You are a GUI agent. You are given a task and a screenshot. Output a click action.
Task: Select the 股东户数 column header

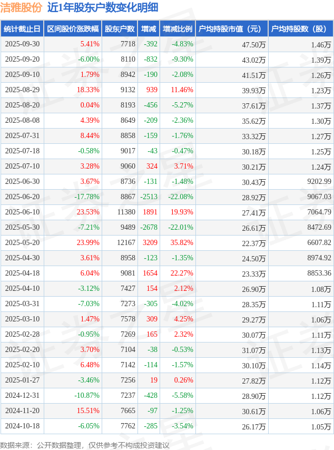click(x=120, y=29)
